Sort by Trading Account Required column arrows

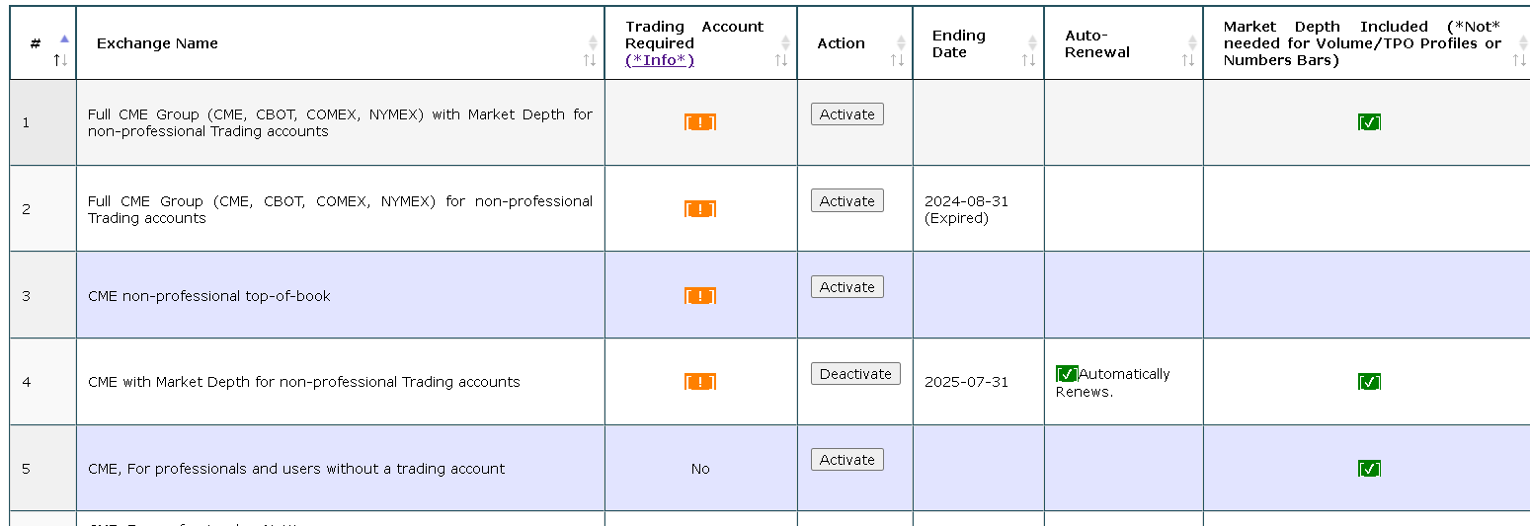coord(783,51)
